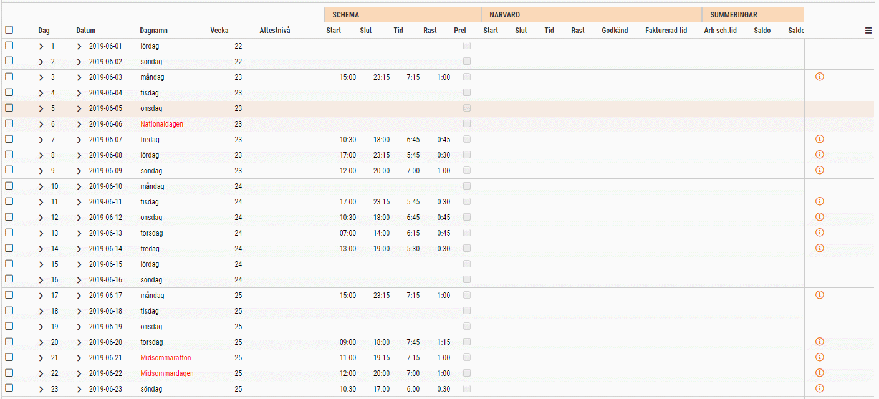The width and height of the screenshot is (879, 399).
Task: Expand the chevron before day number 1
Action: coord(41,46)
